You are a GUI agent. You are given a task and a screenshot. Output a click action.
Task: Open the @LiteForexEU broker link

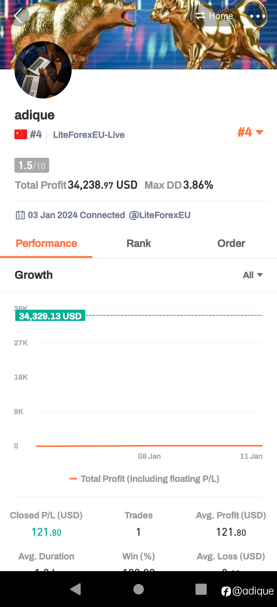pyautogui.click(x=160, y=215)
